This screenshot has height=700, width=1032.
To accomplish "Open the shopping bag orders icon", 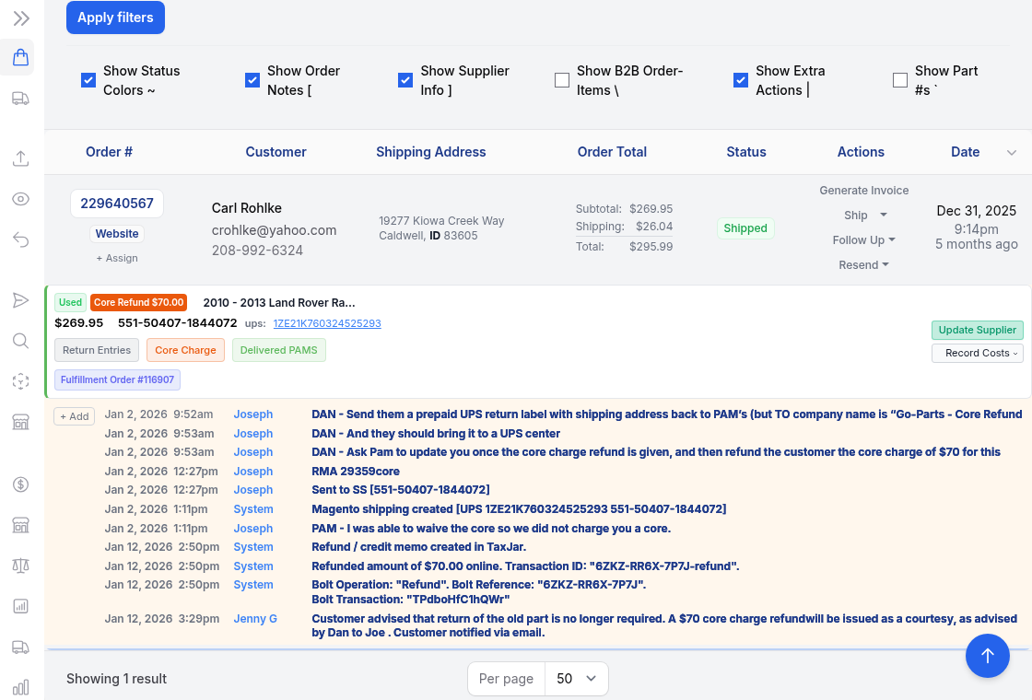I will 21,57.
